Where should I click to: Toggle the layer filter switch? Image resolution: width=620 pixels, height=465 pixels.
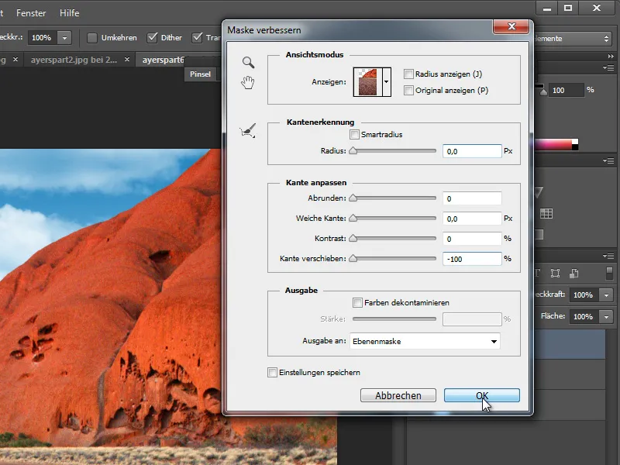click(609, 274)
